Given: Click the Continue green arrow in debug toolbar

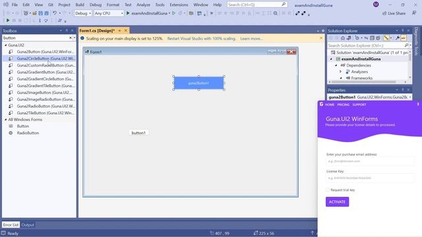Looking at the screenshot, I should pos(8,20).
